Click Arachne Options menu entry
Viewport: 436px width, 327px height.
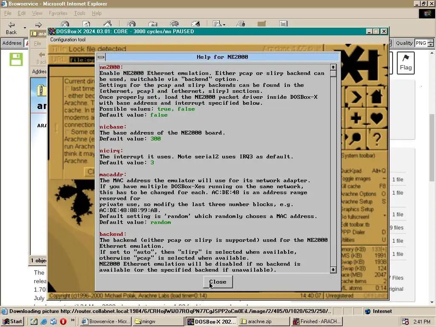[x=364, y=194]
